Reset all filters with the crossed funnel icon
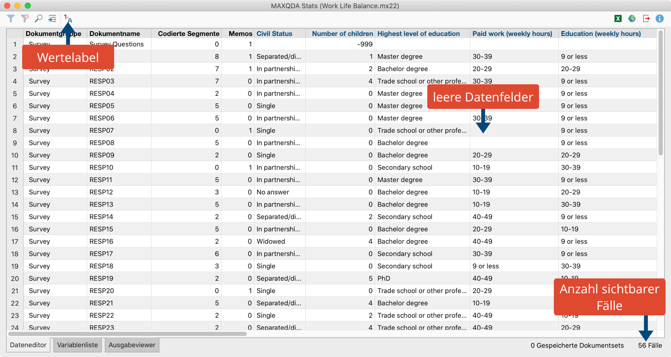Image resolution: width=671 pixels, height=357 pixels. 25,19
